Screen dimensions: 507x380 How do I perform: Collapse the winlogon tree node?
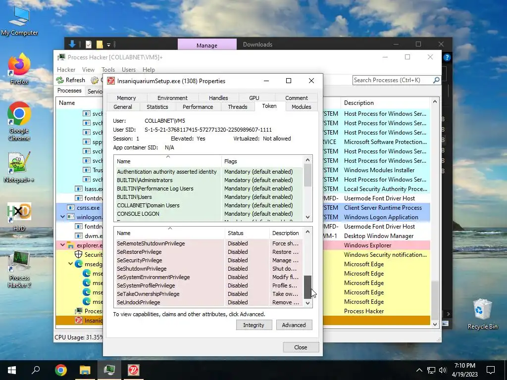pyautogui.click(x=63, y=217)
